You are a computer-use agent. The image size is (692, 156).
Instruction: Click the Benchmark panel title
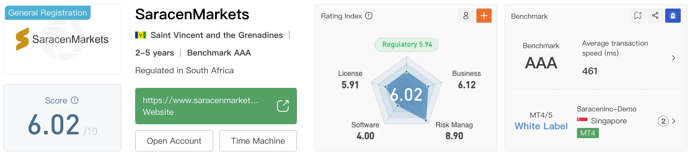click(x=529, y=16)
